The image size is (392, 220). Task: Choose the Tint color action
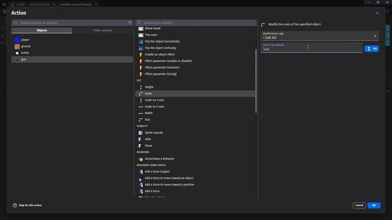pyautogui.click(x=195, y=35)
